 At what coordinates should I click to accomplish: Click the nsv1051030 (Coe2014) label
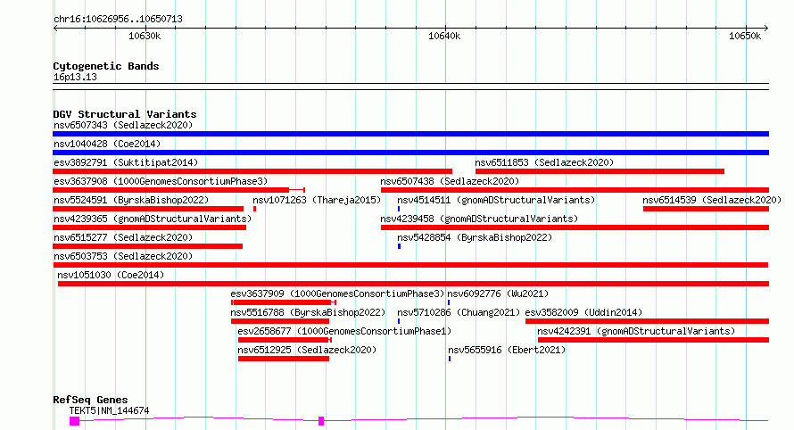111,275
